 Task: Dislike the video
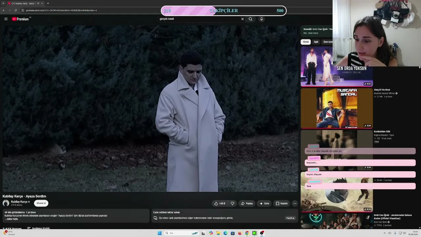233,203
